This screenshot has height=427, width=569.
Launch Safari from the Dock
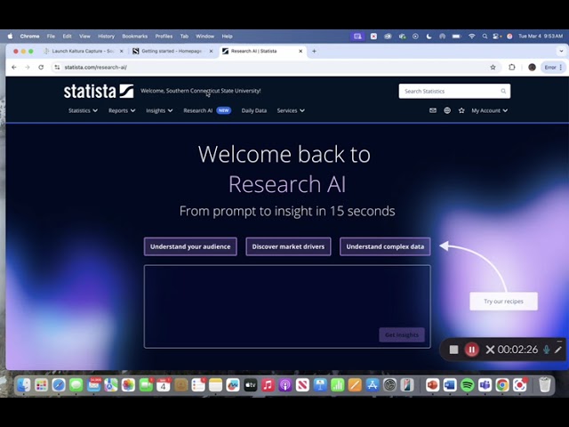tap(59, 385)
